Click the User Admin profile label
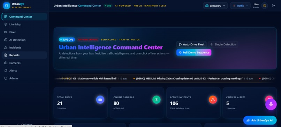Viewport: 281px width, 127px height. point(256,6)
